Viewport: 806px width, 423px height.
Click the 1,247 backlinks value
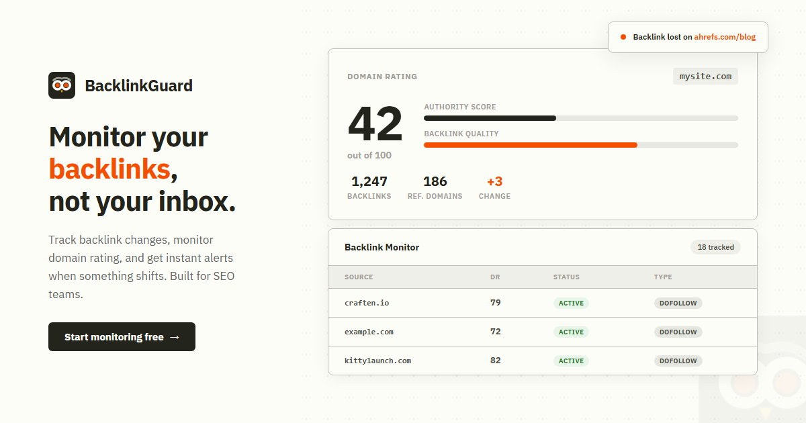point(369,181)
